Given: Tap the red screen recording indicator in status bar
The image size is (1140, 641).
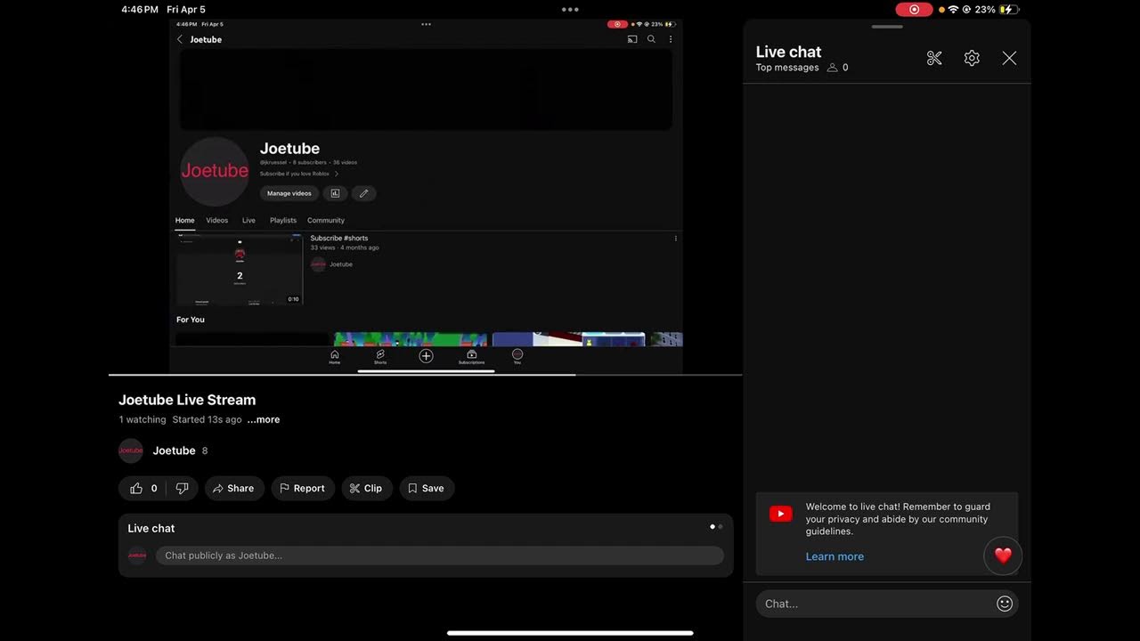Looking at the screenshot, I should click(914, 9).
